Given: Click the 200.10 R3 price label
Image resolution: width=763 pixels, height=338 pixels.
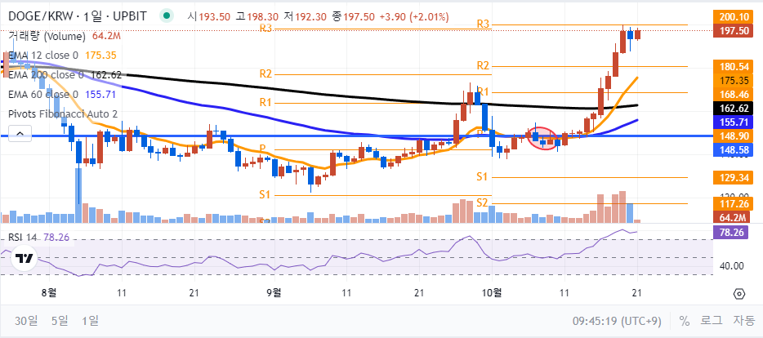Looking at the screenshot, I should click(x=734, y=16).
